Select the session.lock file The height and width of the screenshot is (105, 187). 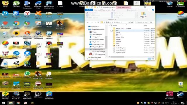pos(120,52)
